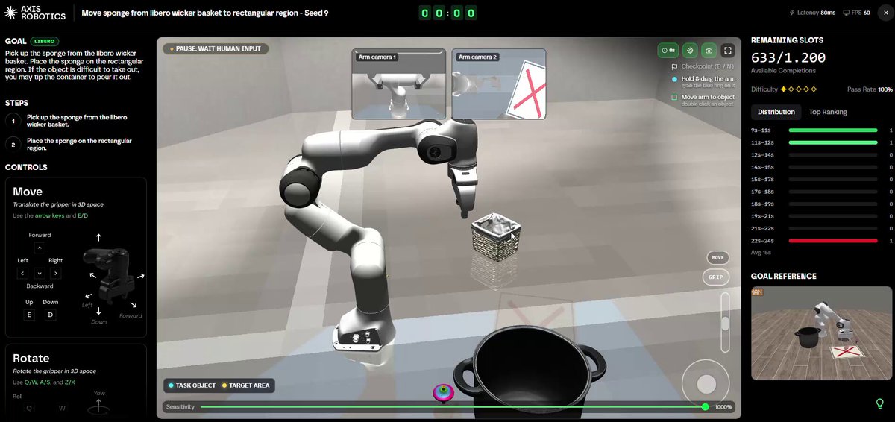Toggle the GRIP mode button

click(716, 277)
